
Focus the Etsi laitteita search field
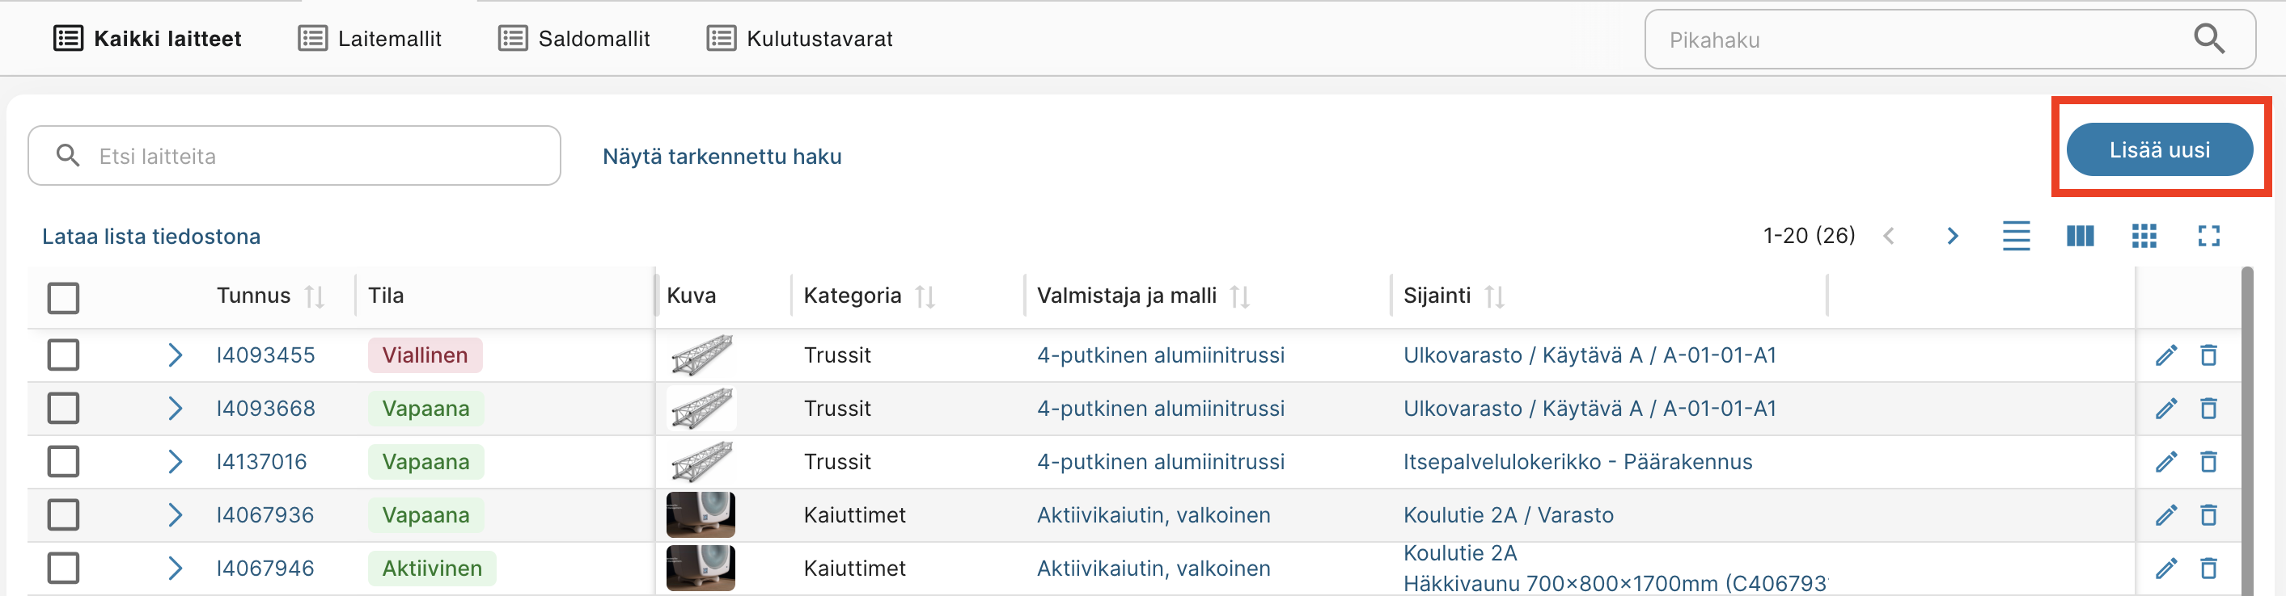pyautogui.click(x=294, y=156)
